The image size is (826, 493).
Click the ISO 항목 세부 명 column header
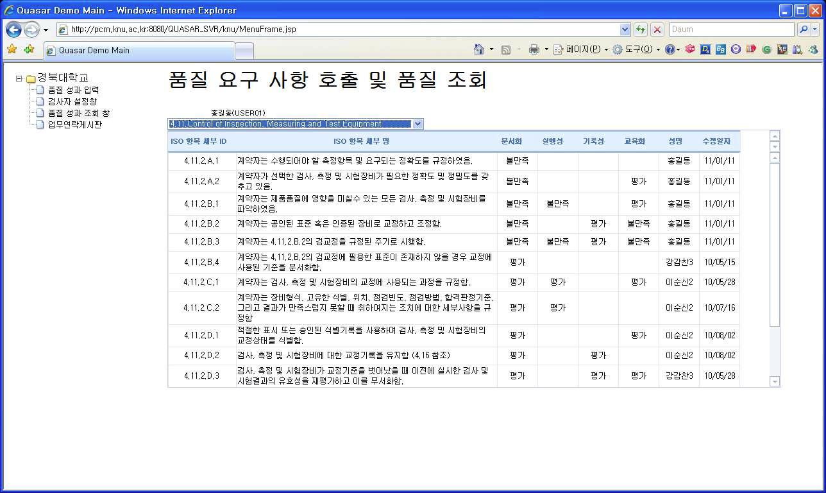tap(361, 141)
